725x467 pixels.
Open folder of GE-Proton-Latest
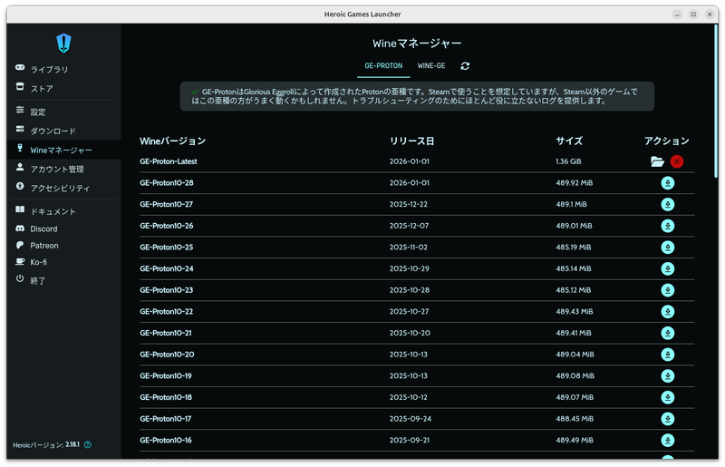[x=657, y=161]
